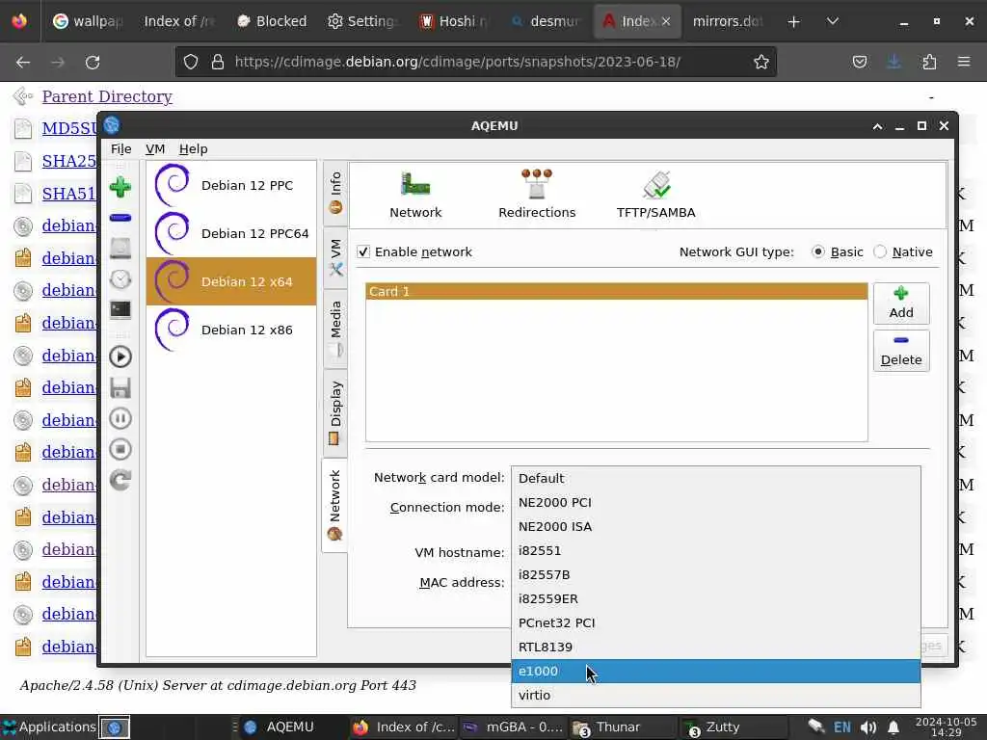This screenshot has height=740, width=987.
Task: Open the volume control in tray
Action: click(868, 727)
